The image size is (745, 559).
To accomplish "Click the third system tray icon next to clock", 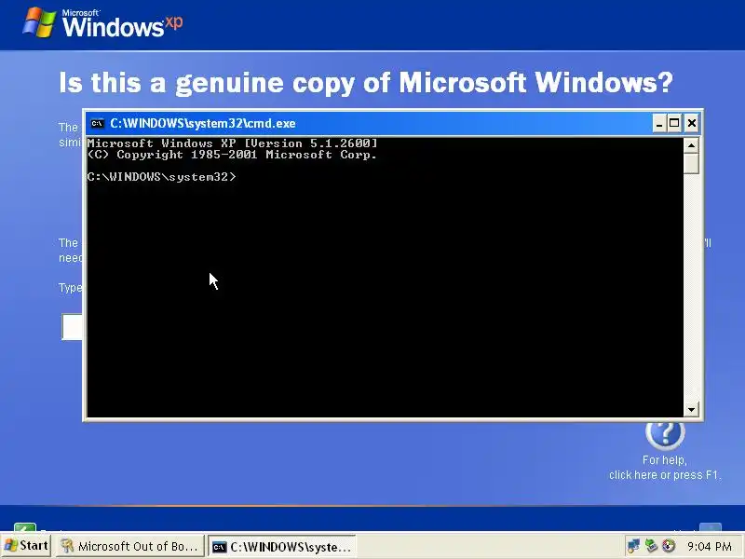I will point(669,546).
